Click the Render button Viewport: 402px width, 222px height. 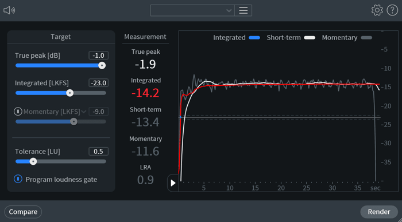[379, 212]
